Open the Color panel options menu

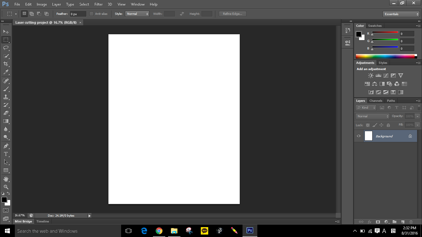coord(418,26)
